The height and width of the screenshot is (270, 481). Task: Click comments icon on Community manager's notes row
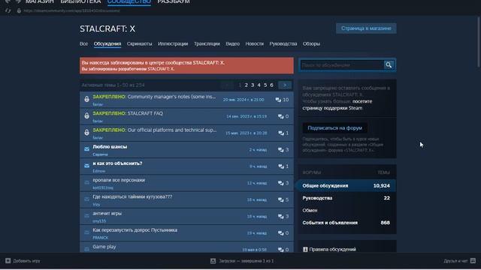pos(278,100)
